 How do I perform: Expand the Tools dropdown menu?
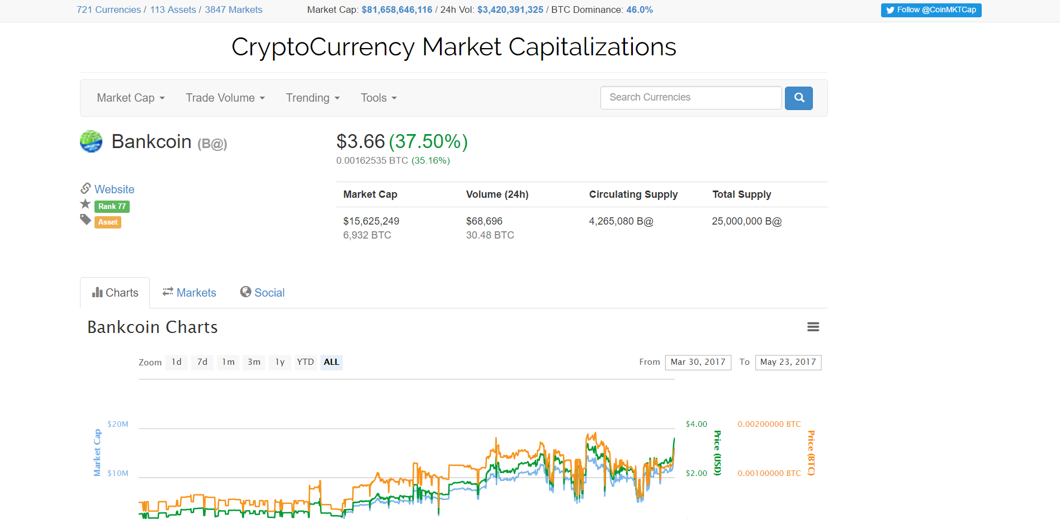point(378,98)
